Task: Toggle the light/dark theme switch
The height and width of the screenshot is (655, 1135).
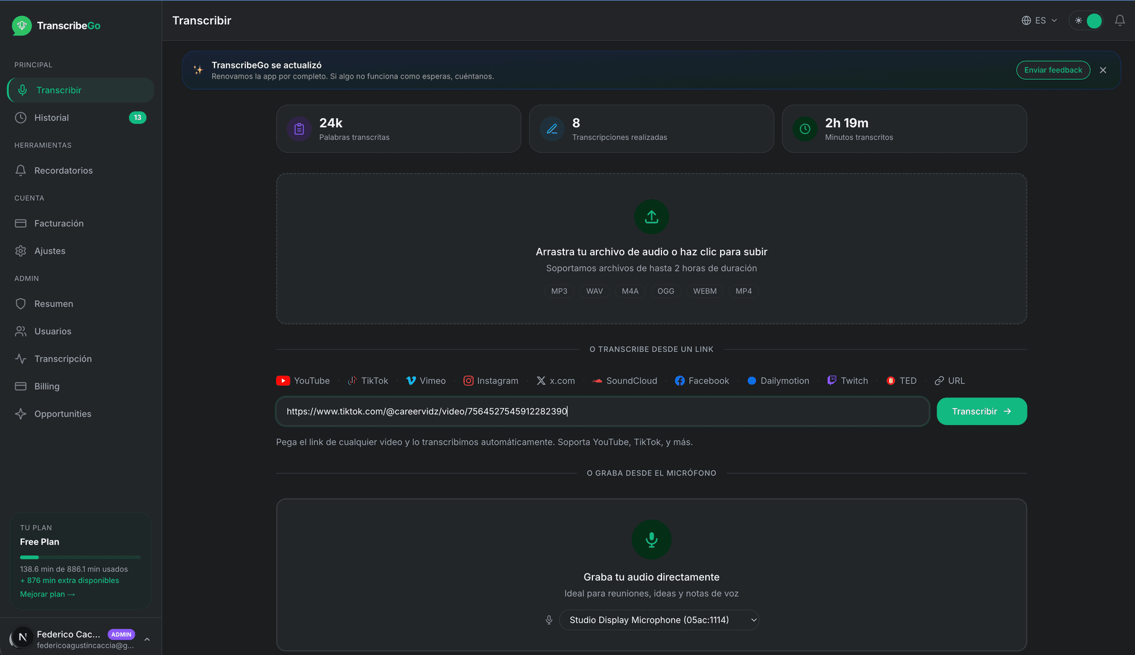Action: pos(1087,21)
